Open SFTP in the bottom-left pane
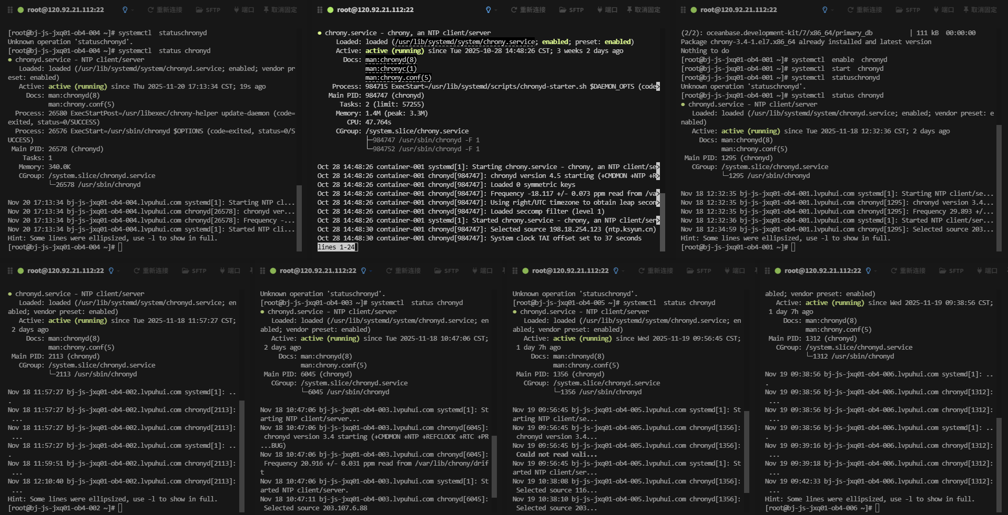This screenshot has width=1008, height=515. pos(194,271)
